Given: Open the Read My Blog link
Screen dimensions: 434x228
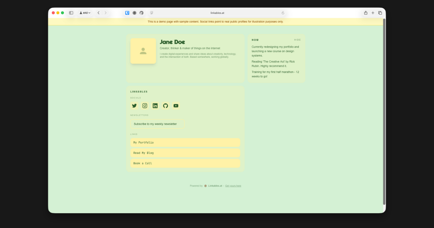Looking at the screenshot, I should click(185, 153).
